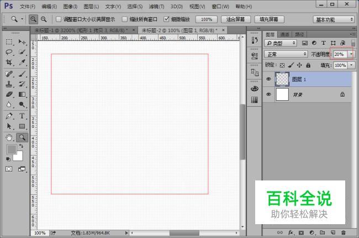Select the Eraser tool
Viewport: 359px width, 238px height.
tap(9, 94)
